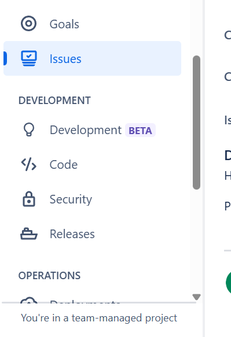The image size is (231, 337).
Task: Open the Goals sidebar item
Action: pyautogui.click(x=93, y=24)
